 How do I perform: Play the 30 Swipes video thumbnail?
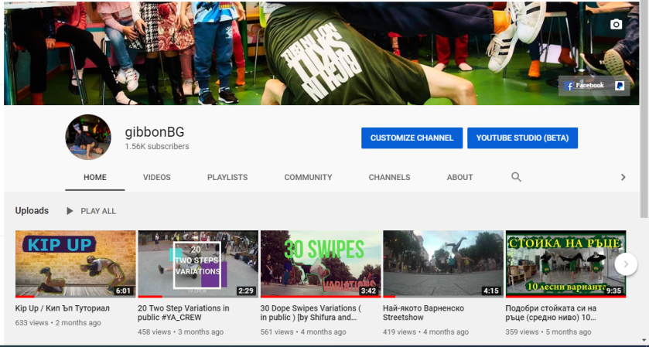[x=320, y=264]
